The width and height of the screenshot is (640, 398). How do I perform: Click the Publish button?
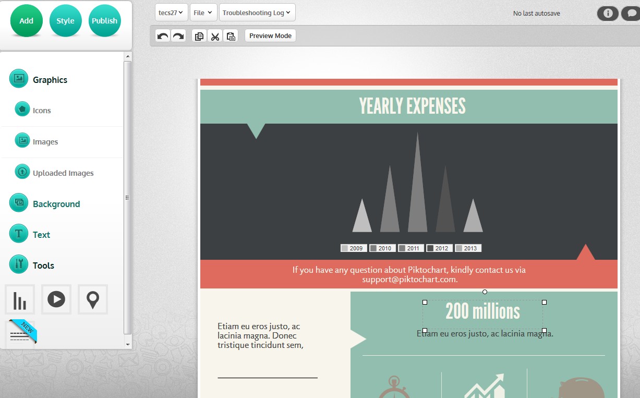pos(104,21)
